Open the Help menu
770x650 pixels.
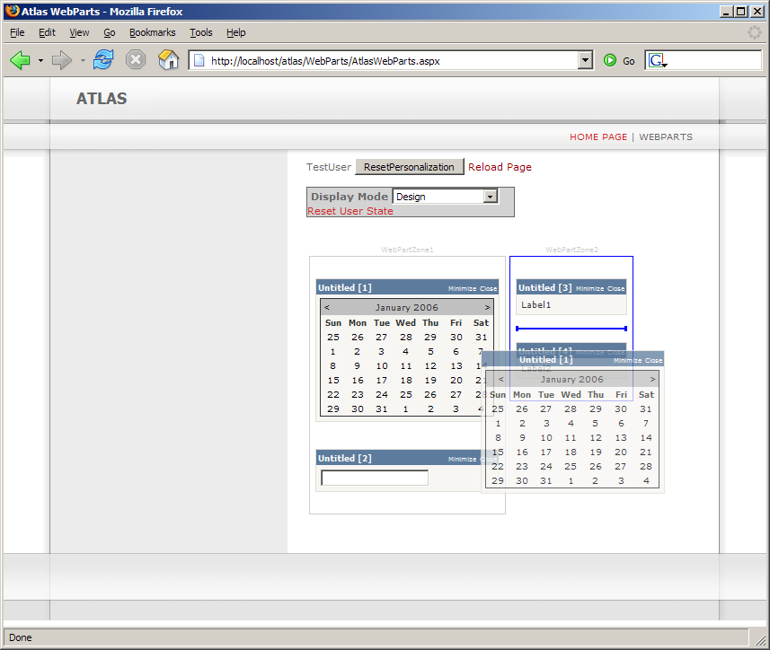pos(235,32)
